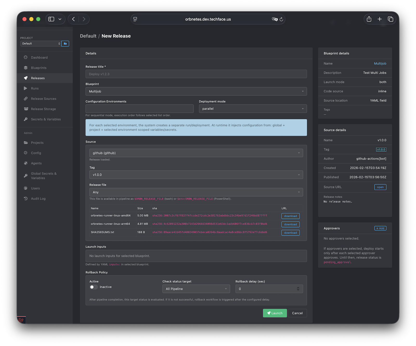This screenshot has height=346, width=416.
Task: Open the Users admin section
Action: (x=26, y=188)
